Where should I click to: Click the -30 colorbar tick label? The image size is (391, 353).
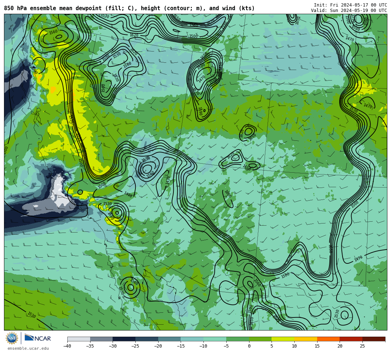pyautogui.click(x=113, y=346)
